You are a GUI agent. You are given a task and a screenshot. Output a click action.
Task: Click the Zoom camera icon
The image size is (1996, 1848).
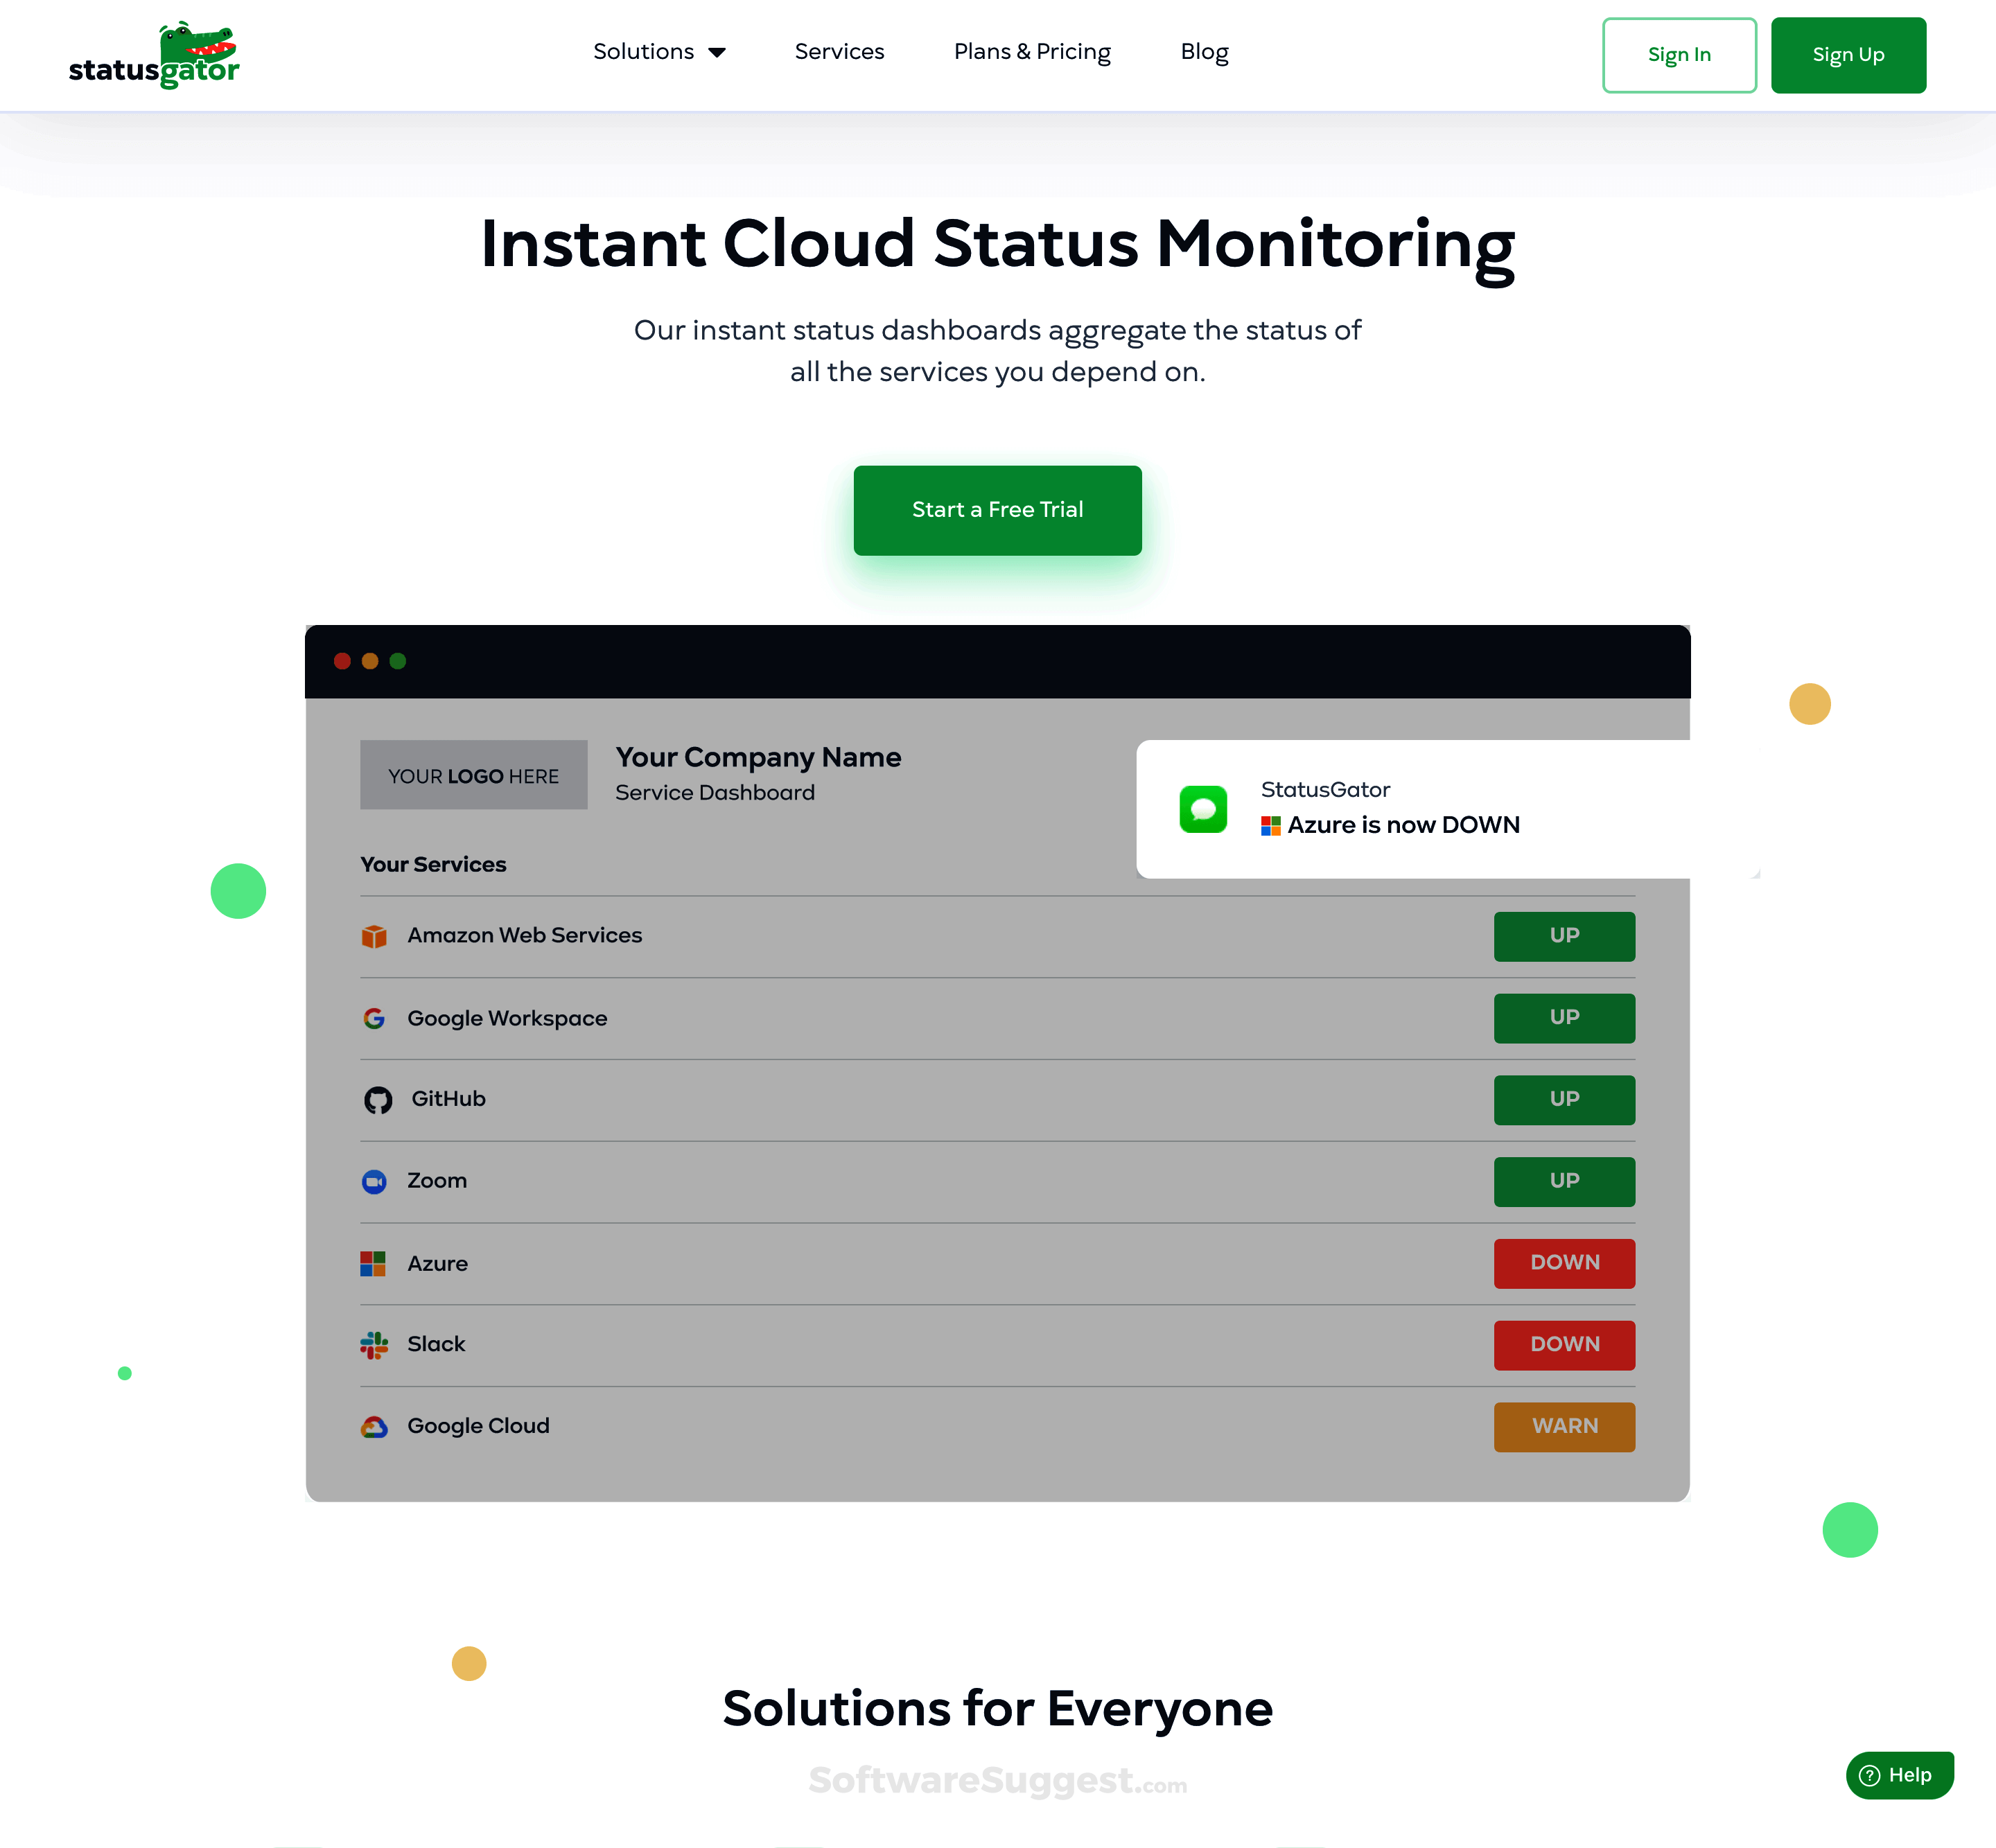[x=374, y=1181]
